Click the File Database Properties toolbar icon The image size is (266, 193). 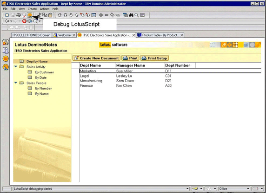pyautogui.click(x=7, y=15)
